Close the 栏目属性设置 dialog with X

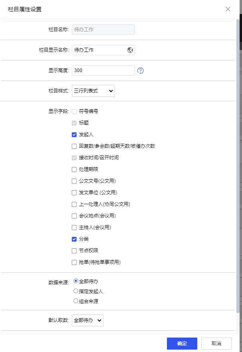pyautogui.click(x=228, y=9)
